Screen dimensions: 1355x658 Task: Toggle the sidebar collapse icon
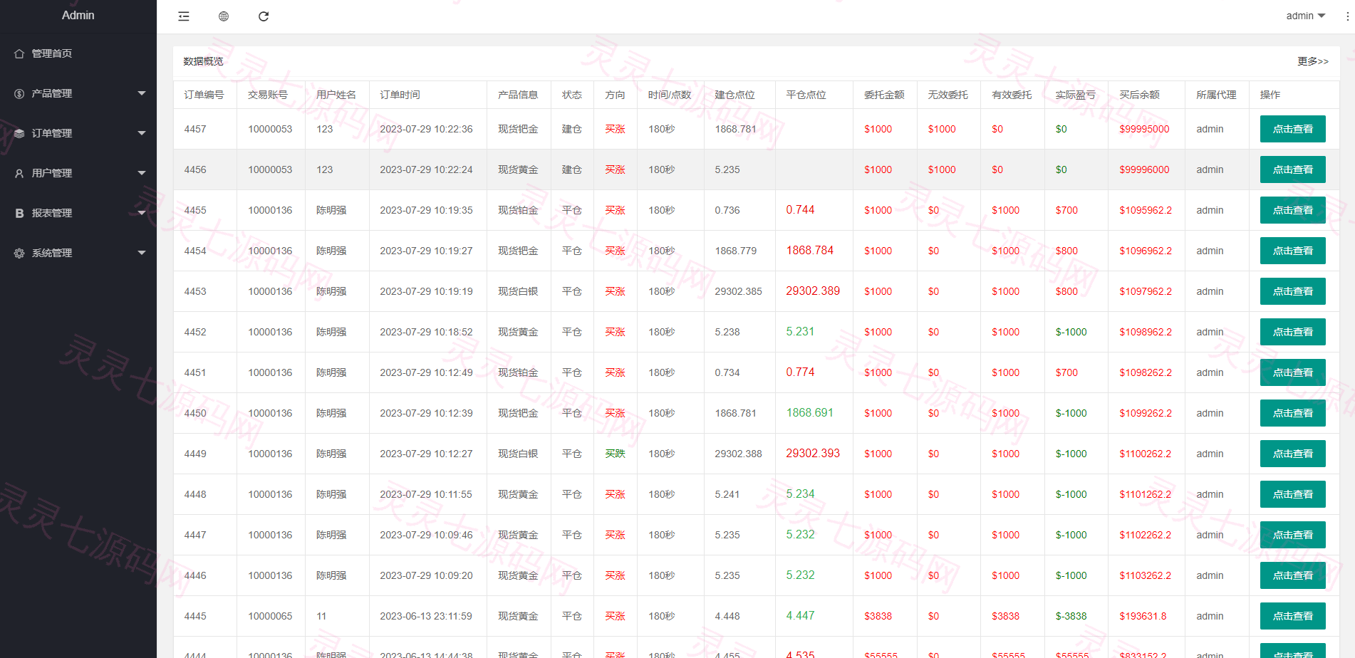click(x=184, y=16)
